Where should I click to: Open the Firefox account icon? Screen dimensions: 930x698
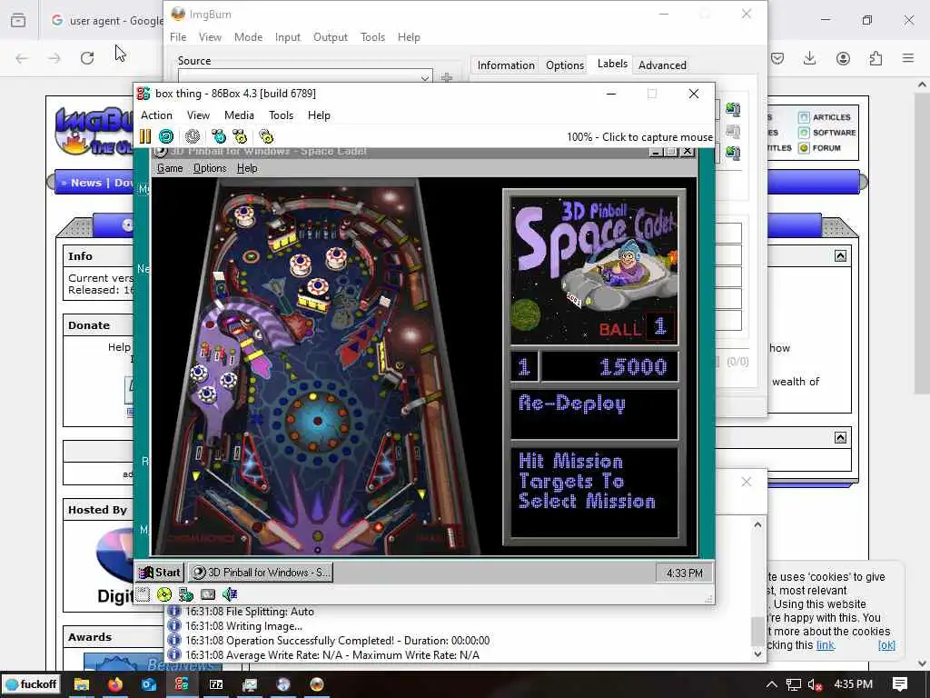pyautogui.click(x=843, y=57)
